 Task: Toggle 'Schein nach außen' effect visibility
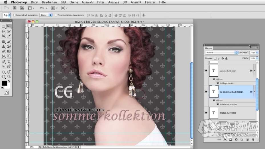218,104
